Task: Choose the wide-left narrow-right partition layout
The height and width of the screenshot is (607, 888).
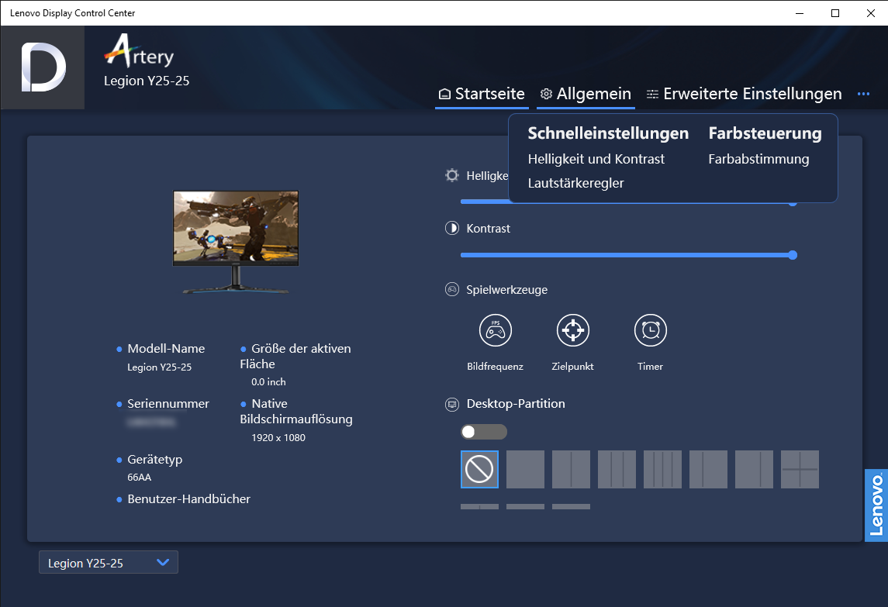Action: 754,470
